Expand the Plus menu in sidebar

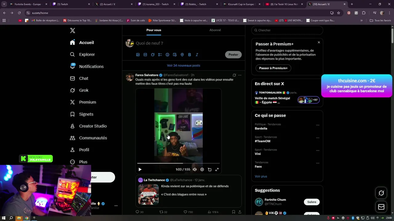tap(79, 162)
